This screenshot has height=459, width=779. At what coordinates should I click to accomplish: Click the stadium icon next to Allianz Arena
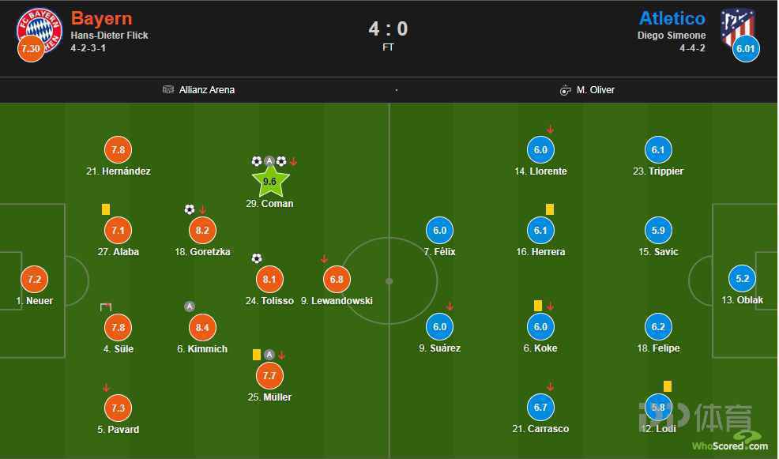point(168,89)
